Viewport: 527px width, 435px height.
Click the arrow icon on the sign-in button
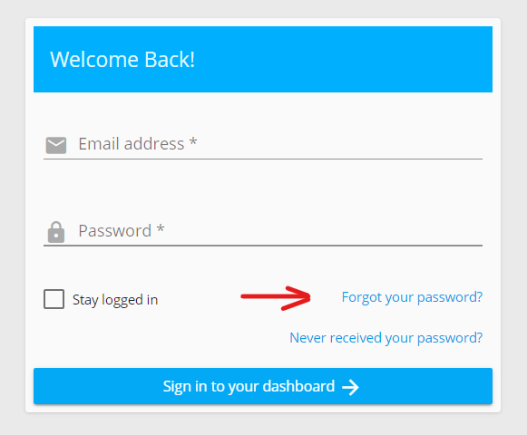point(350,387)
